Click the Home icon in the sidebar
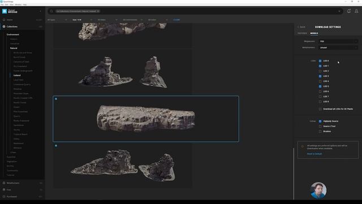362x204 pixels. click(x=4, y=20)
